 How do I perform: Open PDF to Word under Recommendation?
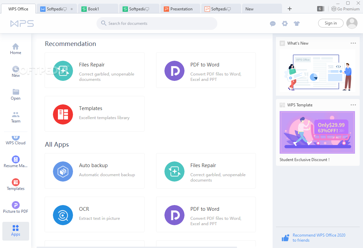206,70
